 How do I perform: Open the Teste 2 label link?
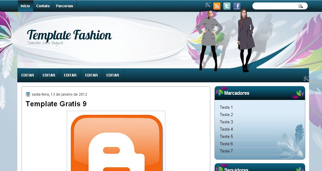click(x=226, y=115)
